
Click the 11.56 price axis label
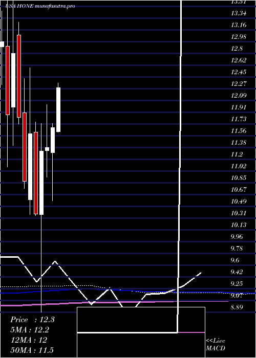[x=239, y=130]
